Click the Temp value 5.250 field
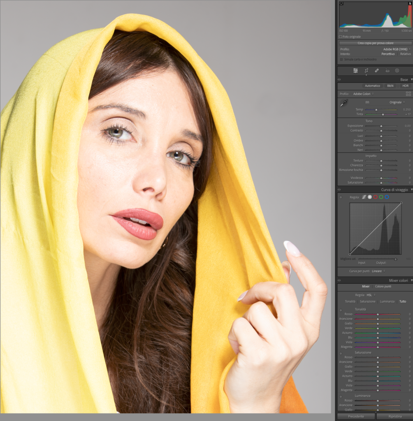Viewport: 413px width, 421px height. pyautogui.click(x=406, y=109)
